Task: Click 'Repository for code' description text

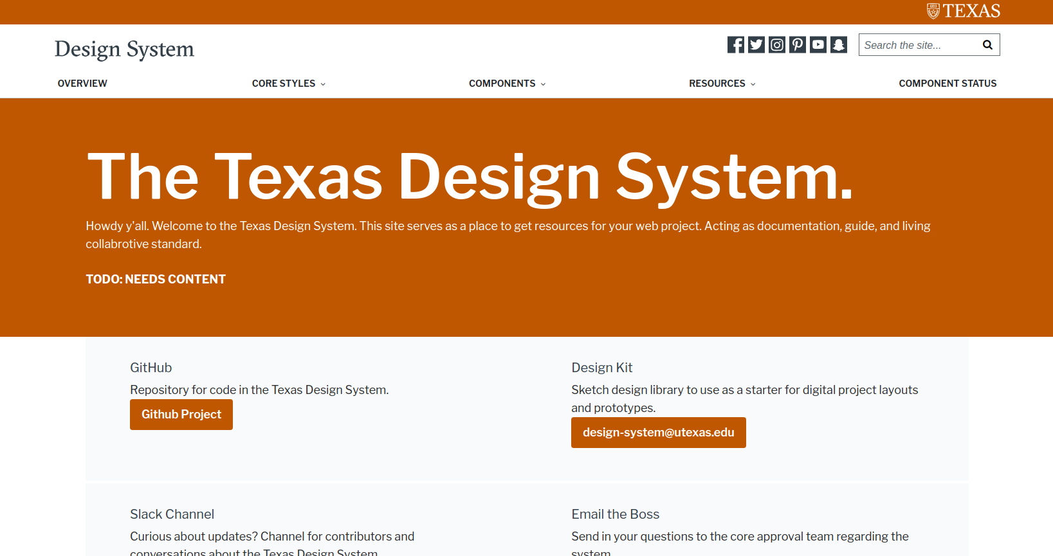Action: (x=259, y=390)
